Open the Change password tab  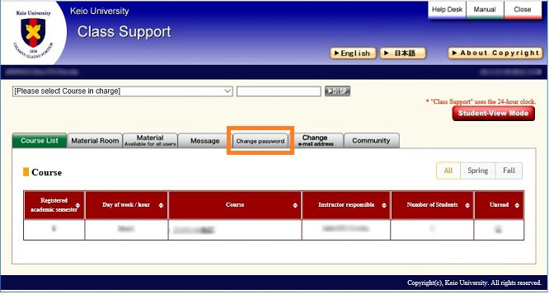(260, 141)
